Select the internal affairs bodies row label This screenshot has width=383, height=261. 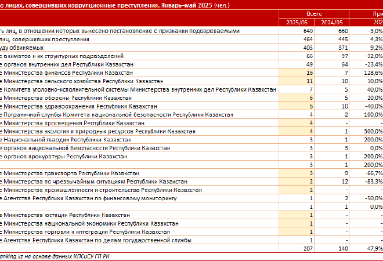[66, 64]
